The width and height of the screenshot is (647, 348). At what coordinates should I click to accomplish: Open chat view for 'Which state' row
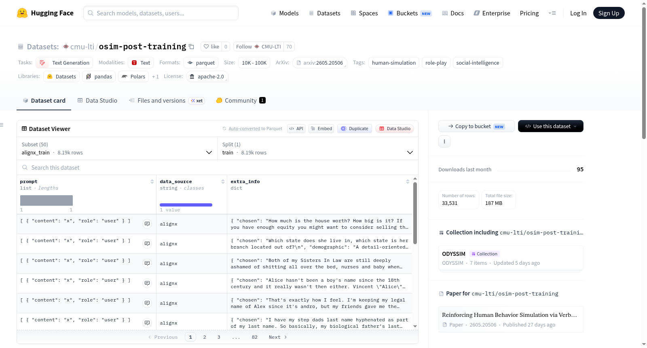tap(147, 244)
